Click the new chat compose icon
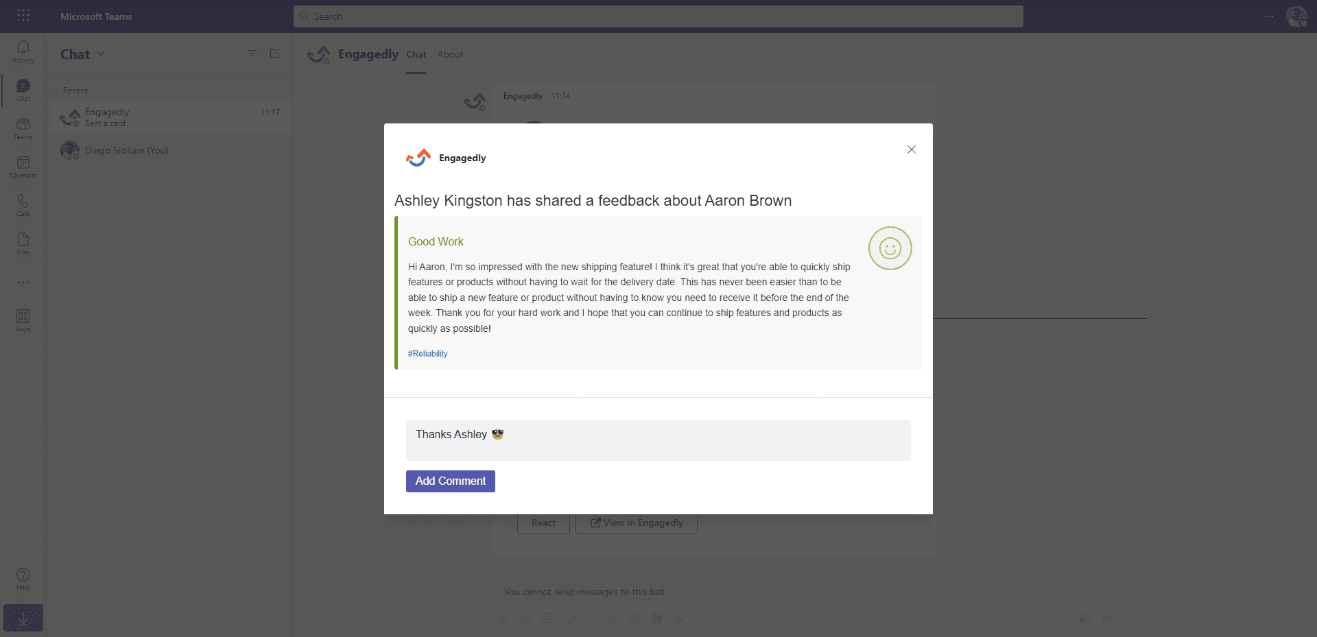Viewport: 1317px width, 637px height. (x=274, y=53)
